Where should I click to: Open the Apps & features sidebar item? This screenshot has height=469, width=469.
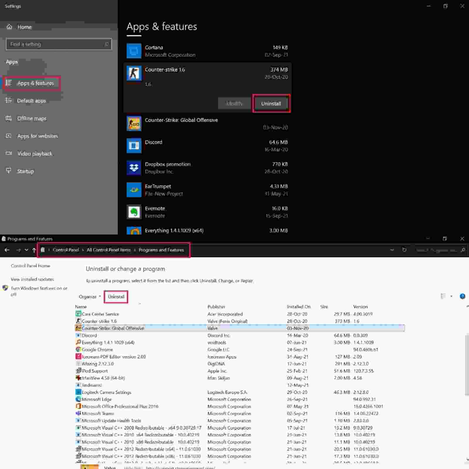pyautogui.click(x=32, y=83)
